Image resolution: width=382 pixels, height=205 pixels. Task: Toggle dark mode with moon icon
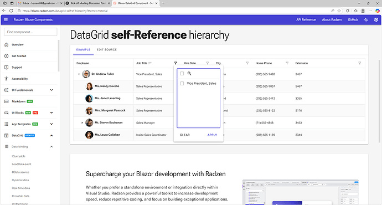[366, 20]
